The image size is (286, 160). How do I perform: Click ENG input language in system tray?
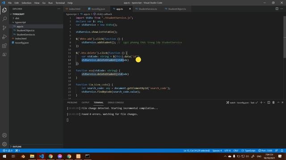pos(259,156)
